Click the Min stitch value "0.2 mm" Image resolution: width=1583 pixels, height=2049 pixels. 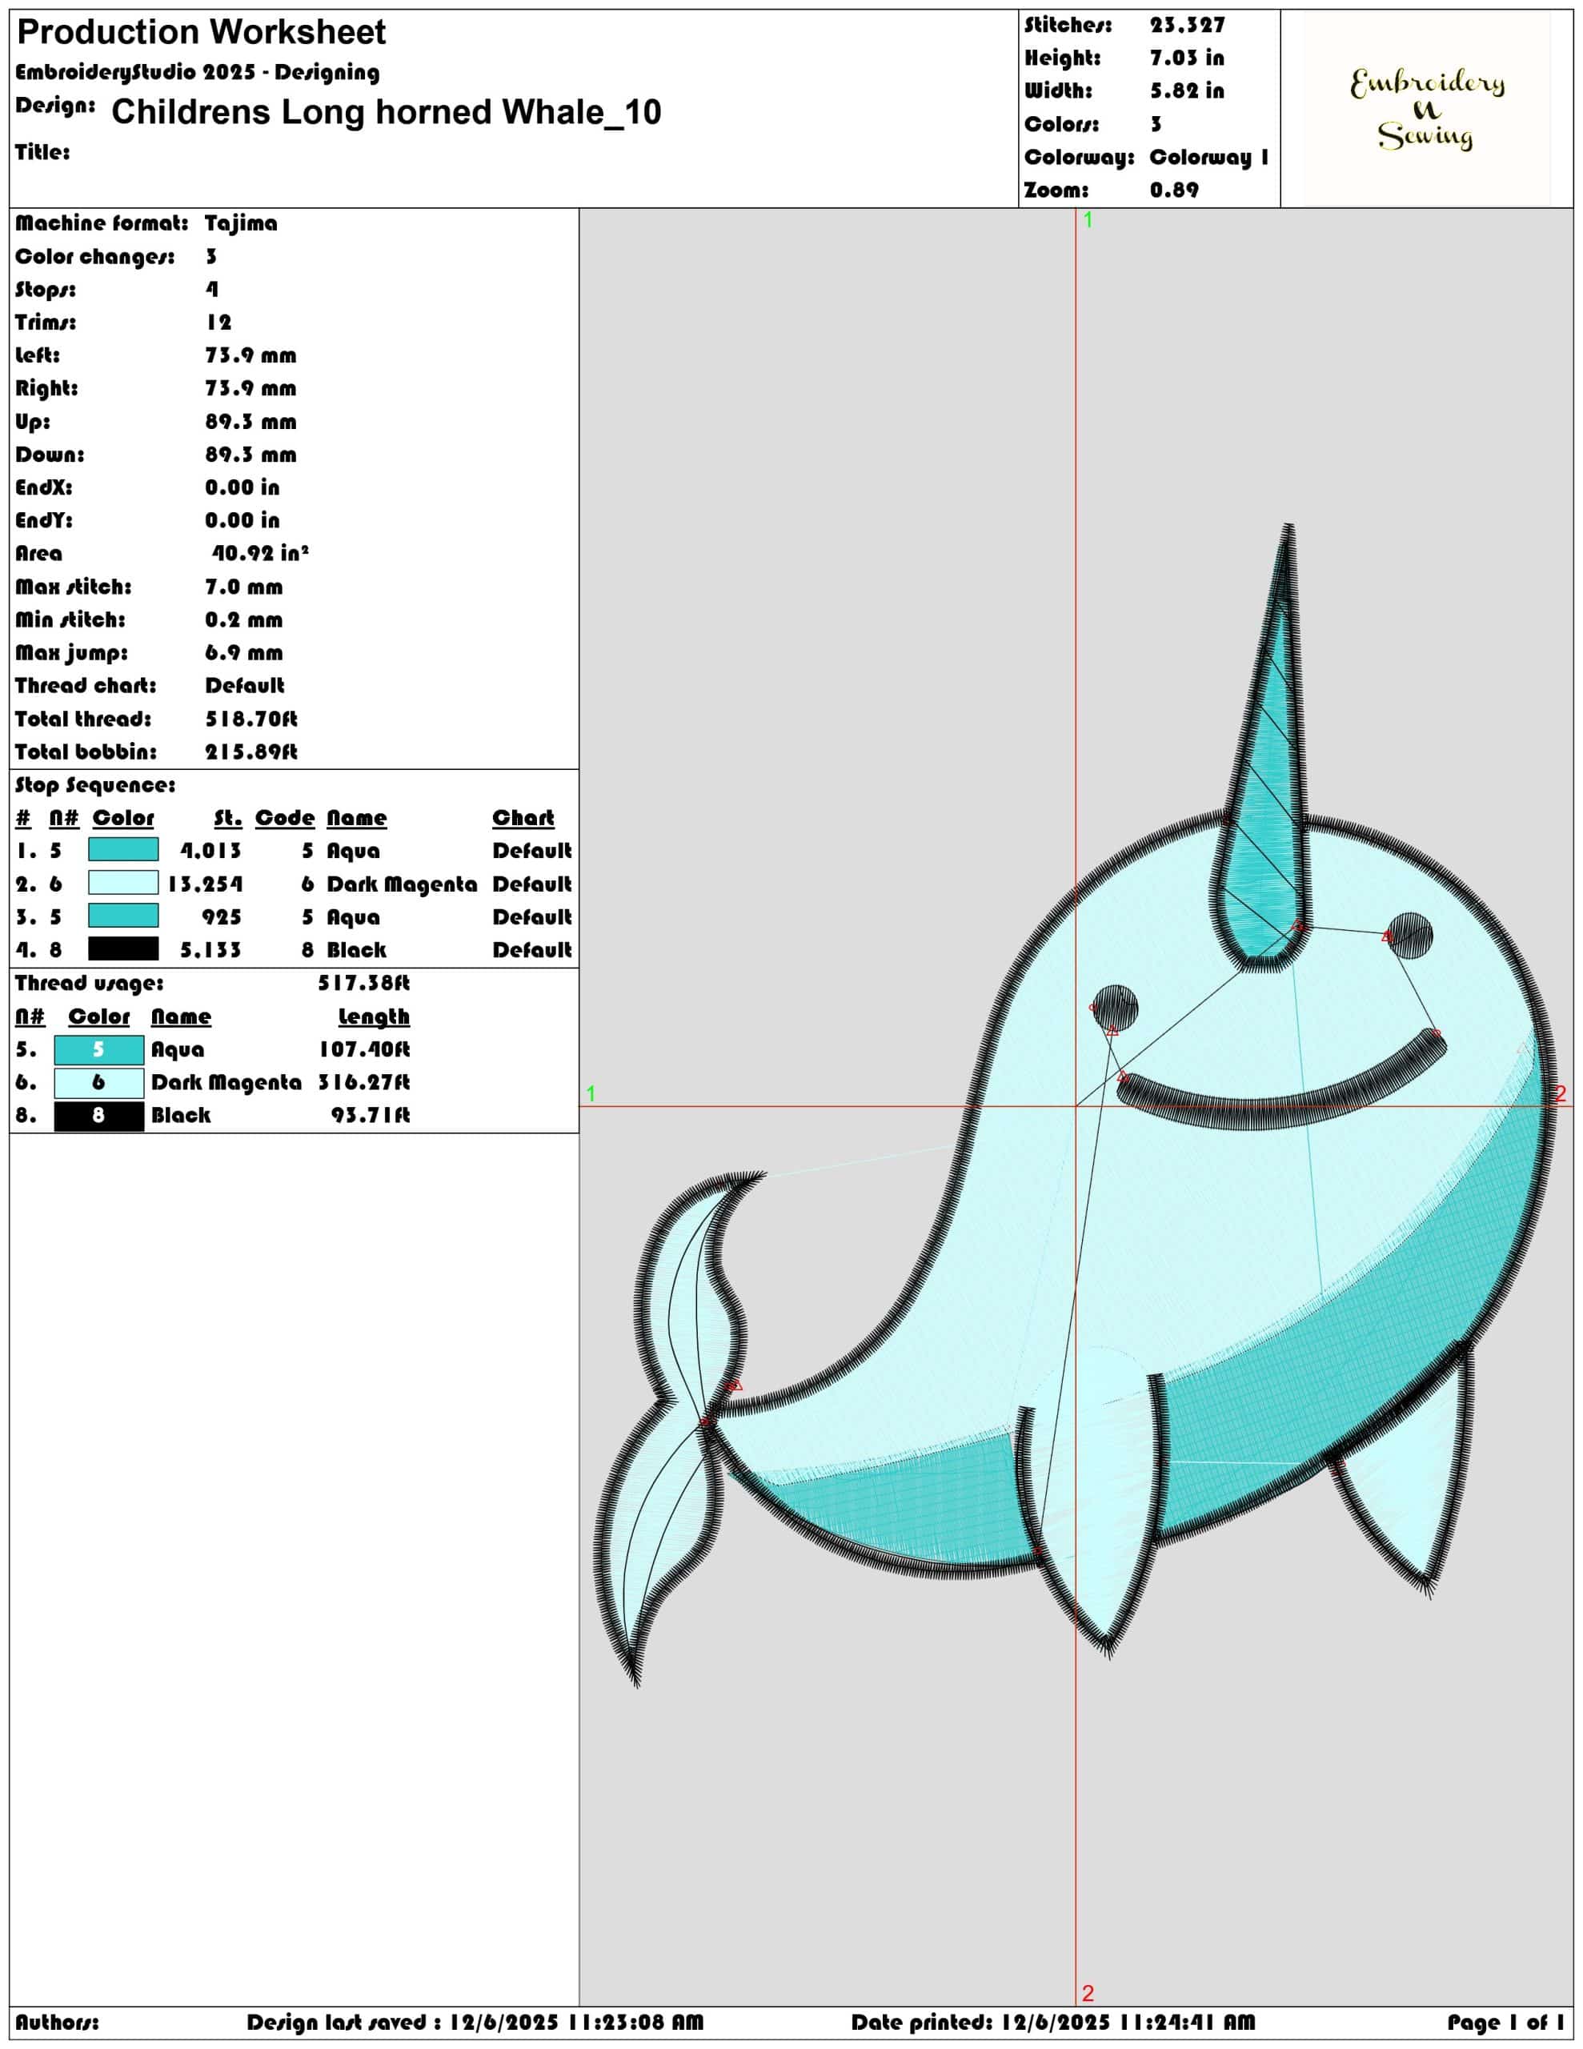click(x=244, y=620)
